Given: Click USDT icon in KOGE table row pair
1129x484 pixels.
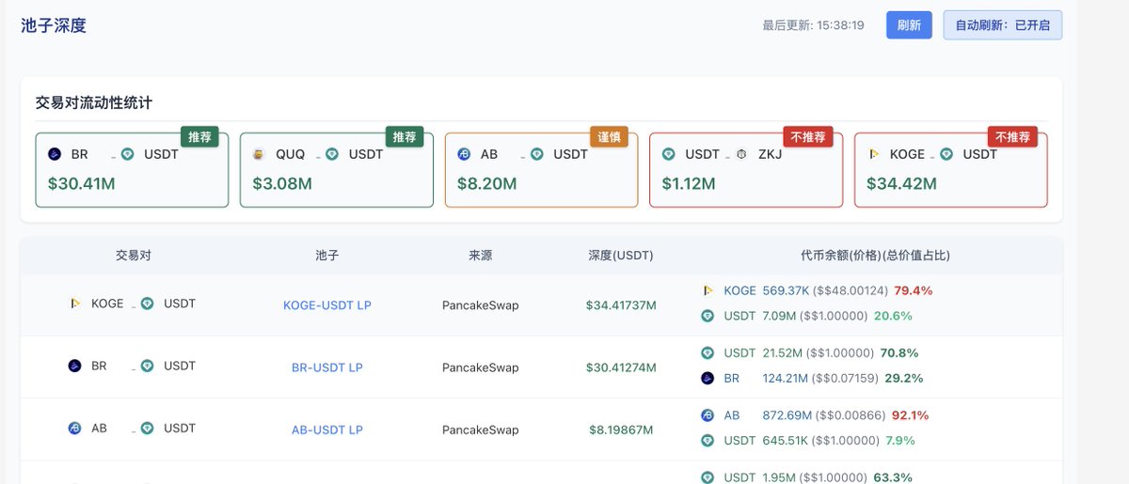Looking at the screenshot, I should point(148,304).
